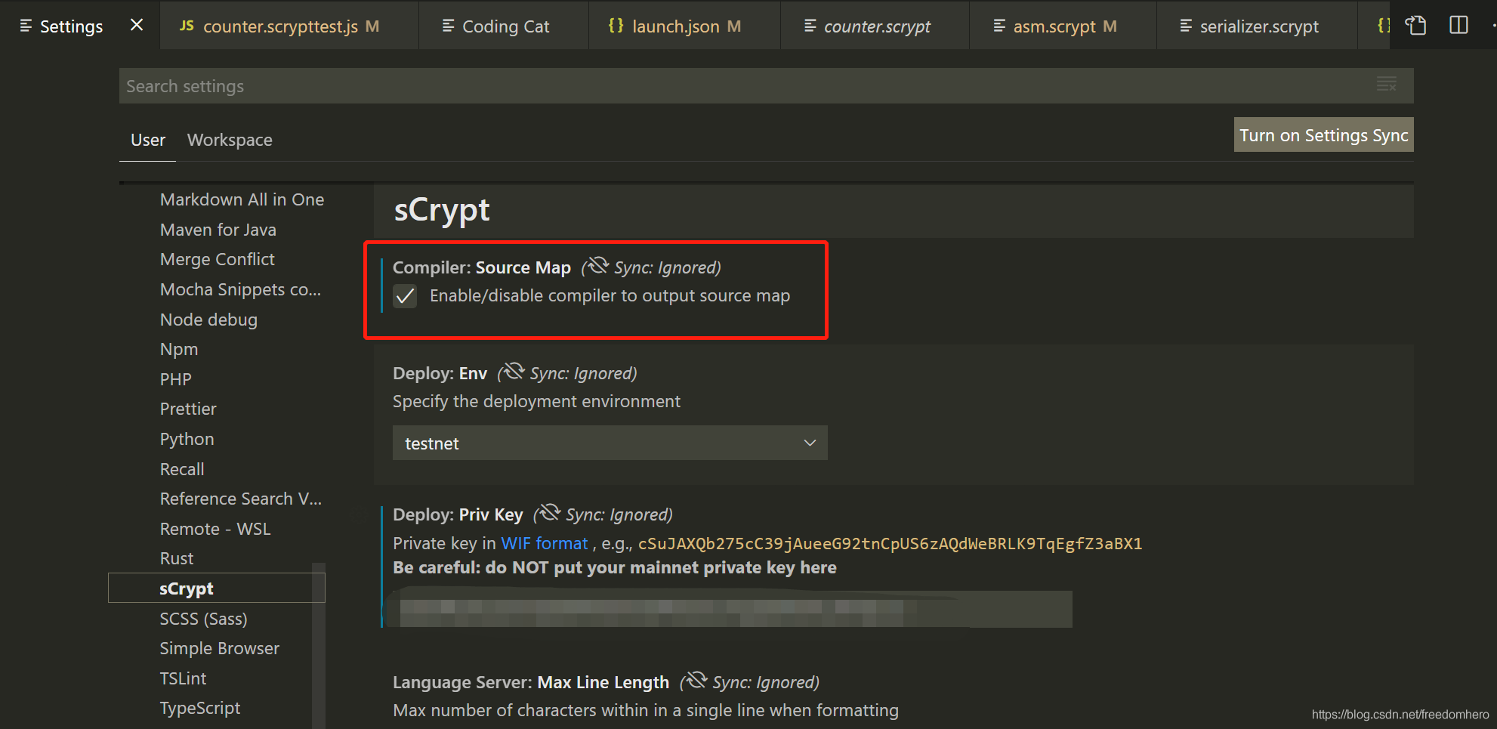Open the counter.scrypttest.js tab
The image size is (1497, 729).
point(289,26)
